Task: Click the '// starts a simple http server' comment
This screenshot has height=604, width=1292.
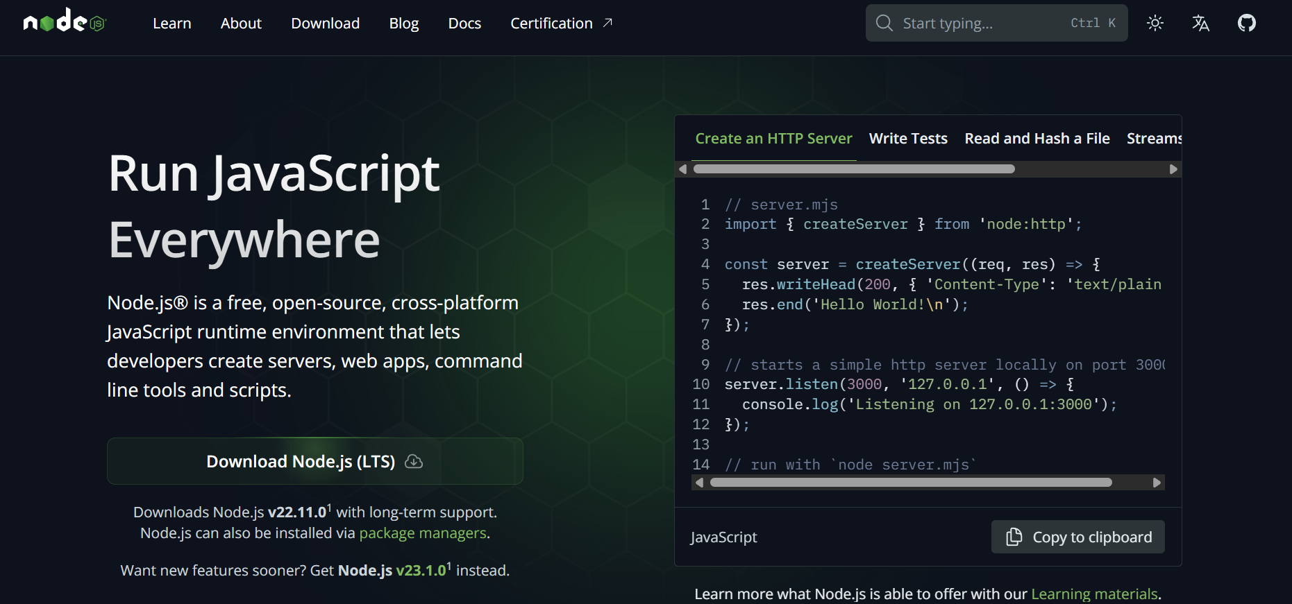Action: pos(945,365)
